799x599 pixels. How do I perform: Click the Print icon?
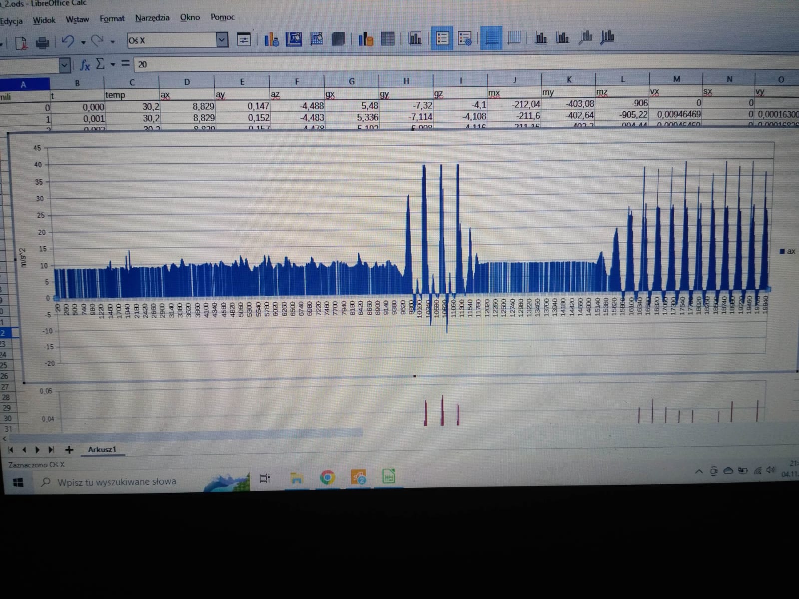[x=42, y=43]
